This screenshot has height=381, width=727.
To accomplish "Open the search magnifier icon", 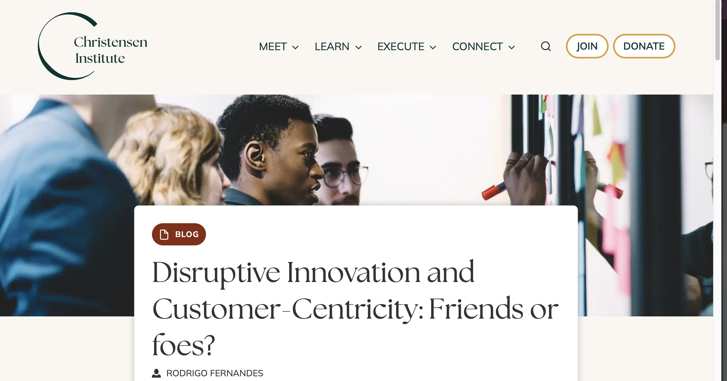I will click(x=546, y=46).
